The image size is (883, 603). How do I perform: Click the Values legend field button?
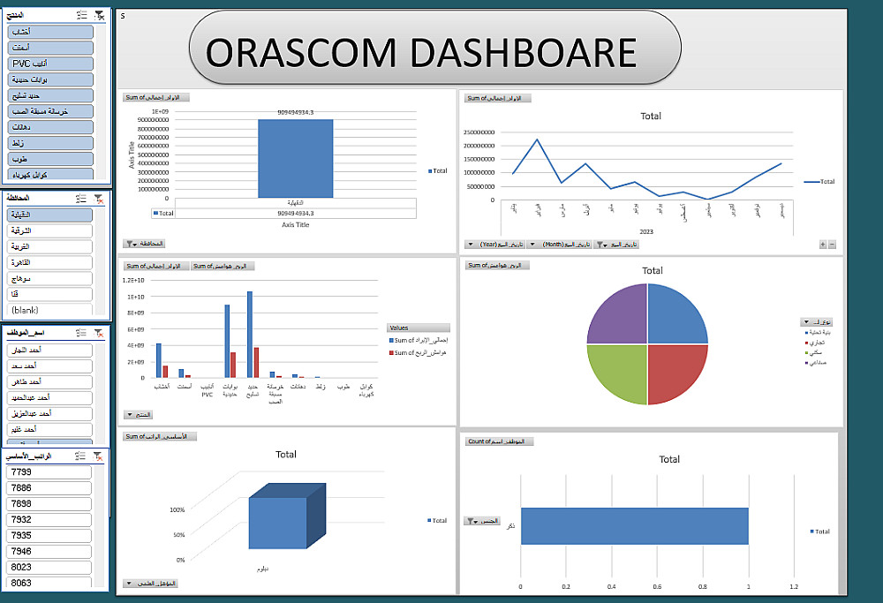tap(419, 328)
